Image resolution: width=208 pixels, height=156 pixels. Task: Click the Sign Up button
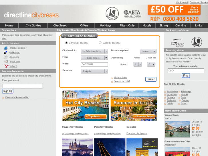(x=8, y=91)
